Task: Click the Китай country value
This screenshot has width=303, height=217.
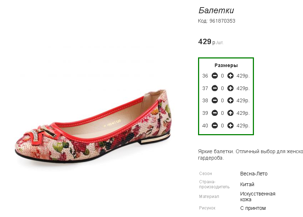Action: point(247,184)
